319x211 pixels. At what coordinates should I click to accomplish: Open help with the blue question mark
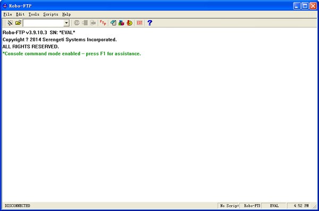click(150, 23)
